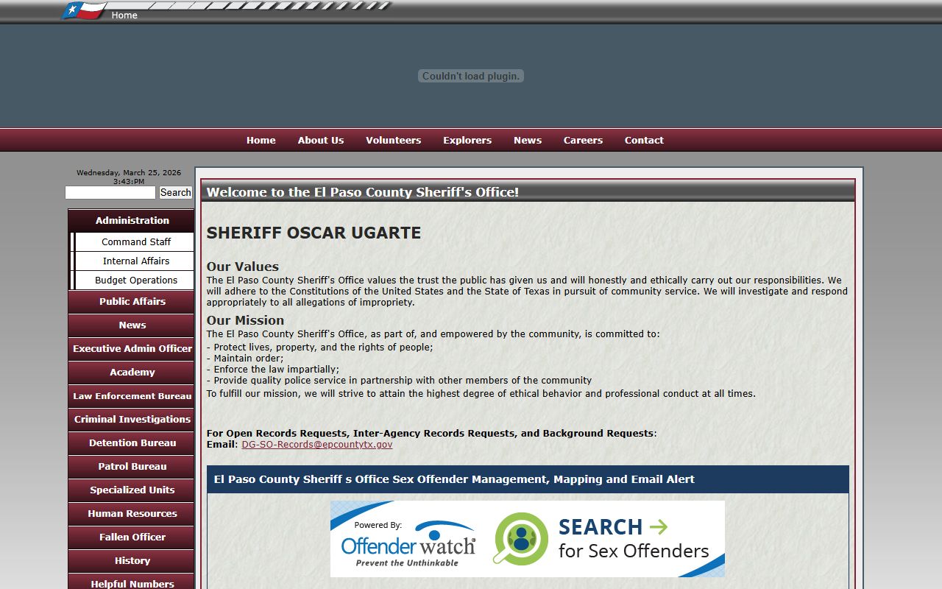Go to the Explorers page
The image size is (942, 589).
467,141
